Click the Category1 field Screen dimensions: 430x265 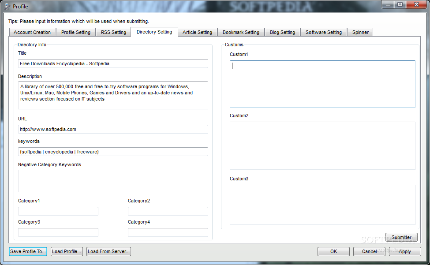(x=58, y=211)
